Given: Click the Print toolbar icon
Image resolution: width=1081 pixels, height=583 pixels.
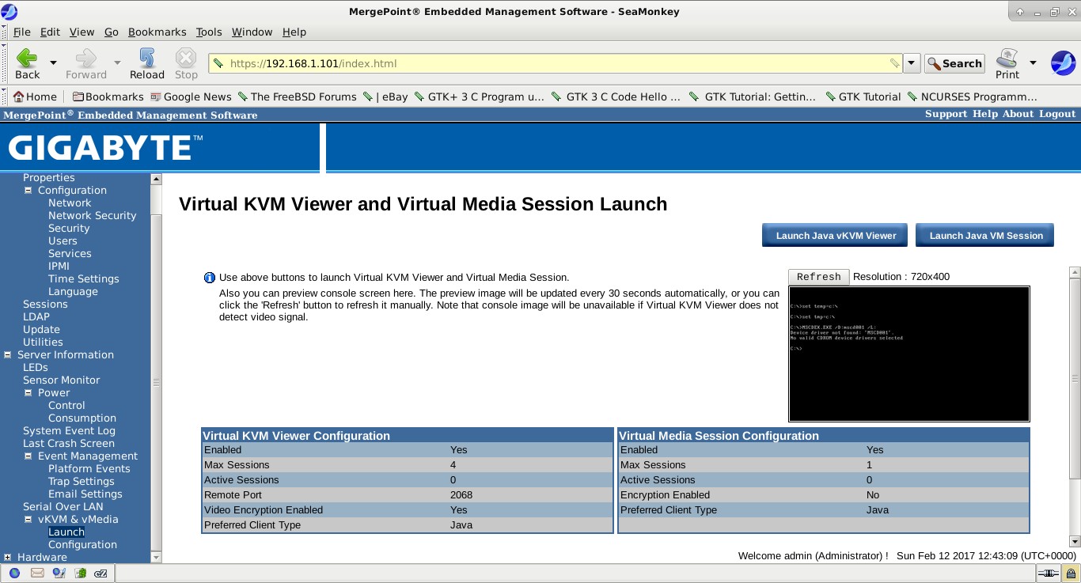Looking at the screenshot, I should [x=1007, y=58].
